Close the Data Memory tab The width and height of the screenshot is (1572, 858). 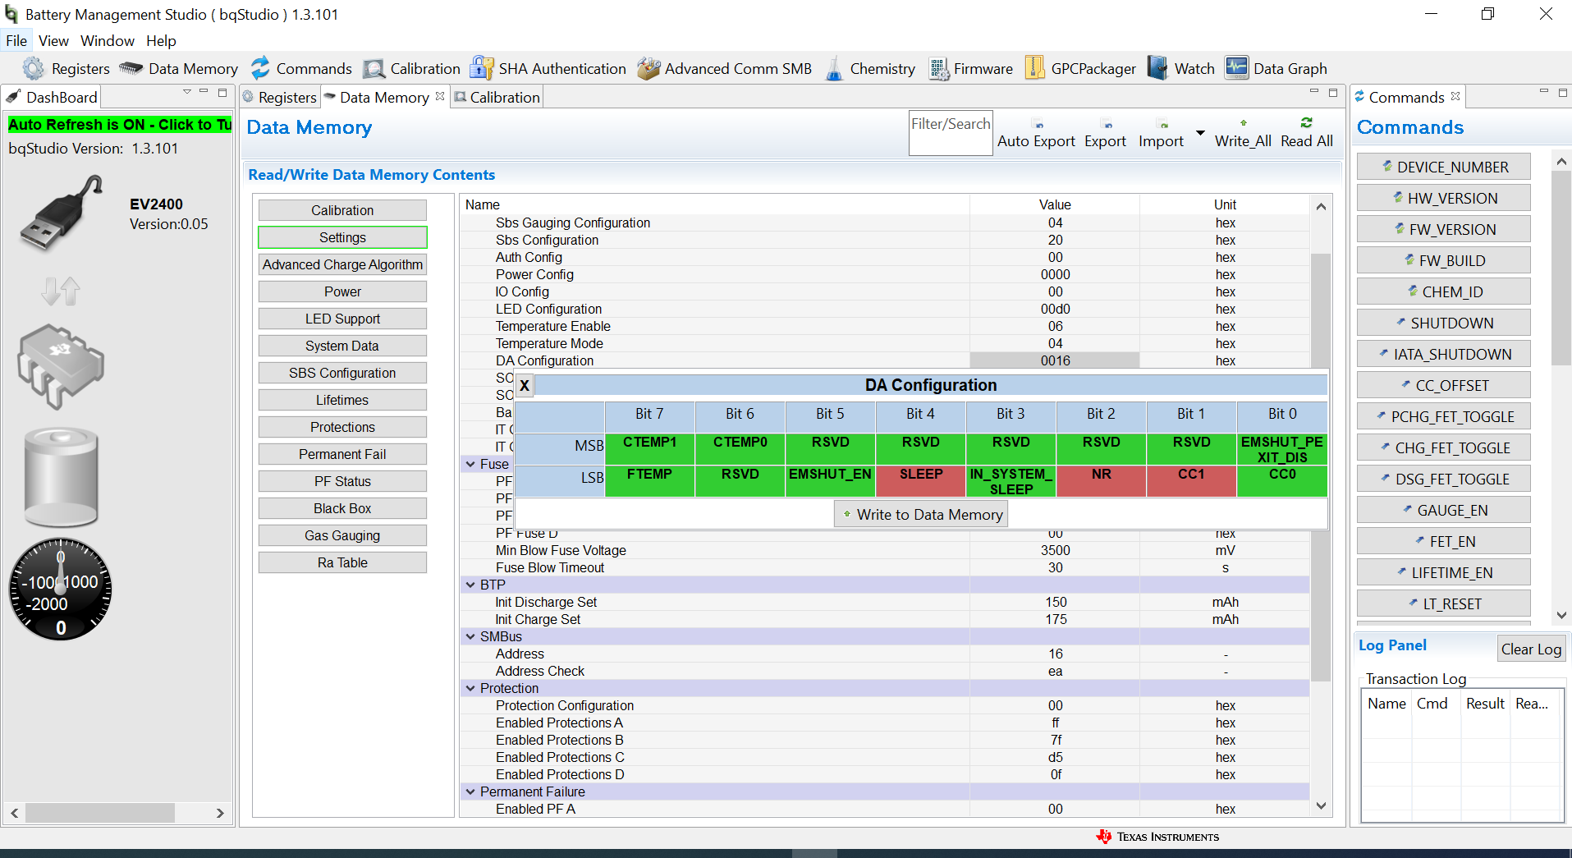(440, 96)
